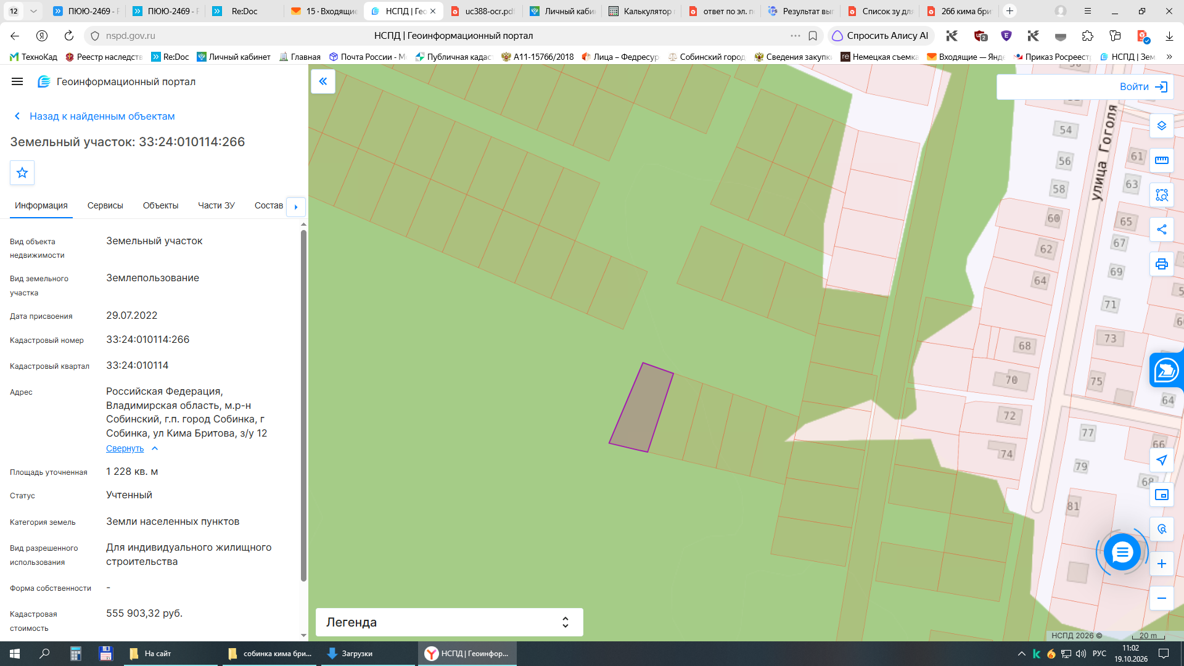Image resolution: width=1184 pixels, height=666 pixels.
Task: Open the map overview window icon
Action: (1162, 495)
